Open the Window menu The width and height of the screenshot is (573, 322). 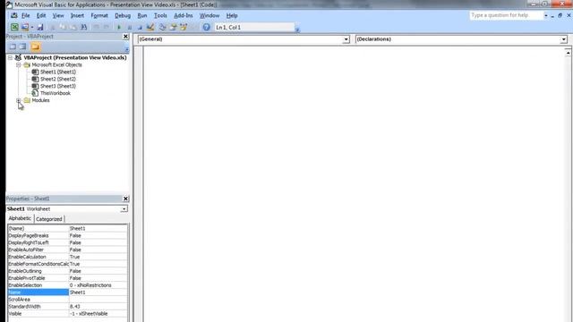[210, 16]
